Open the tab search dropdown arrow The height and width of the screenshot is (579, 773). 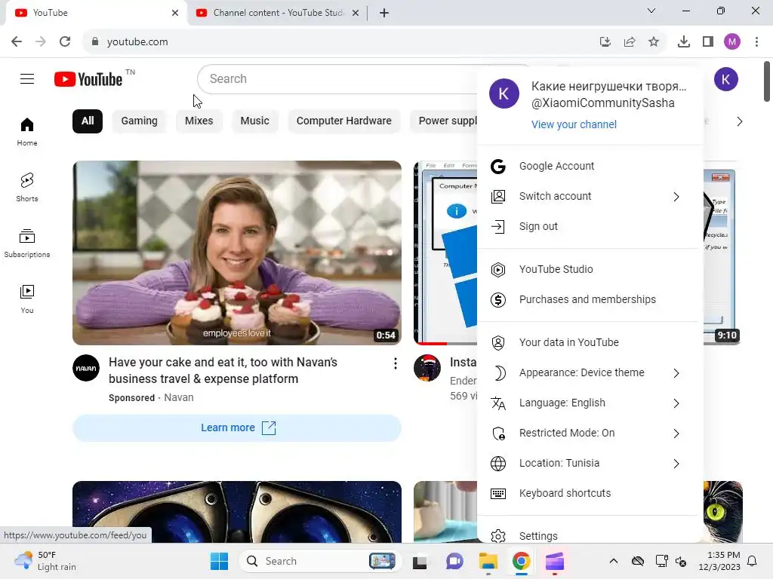point(651,11)
